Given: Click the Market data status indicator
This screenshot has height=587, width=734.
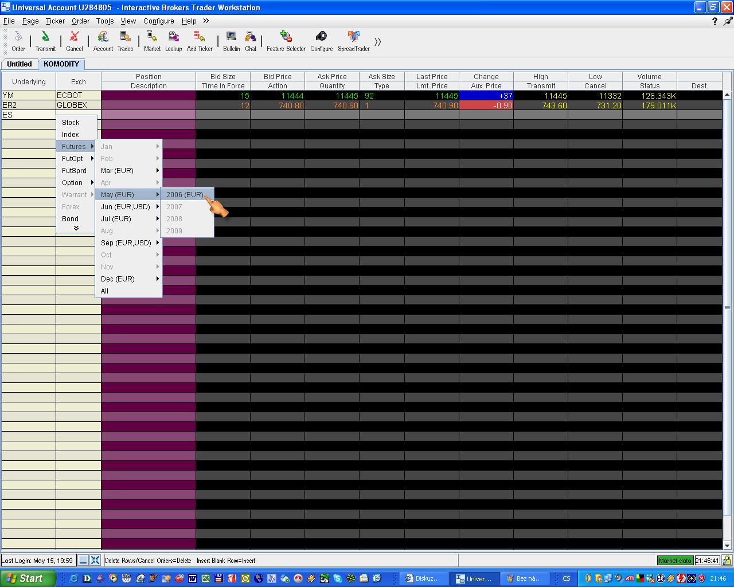Looking at the screenshot, I should (x=675, y=561).
